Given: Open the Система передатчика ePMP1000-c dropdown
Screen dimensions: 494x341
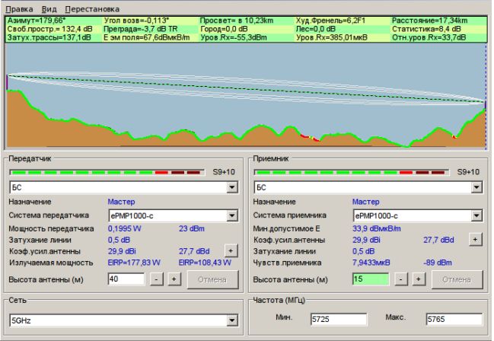Looking at the screenshot, I should click(233, 216).
